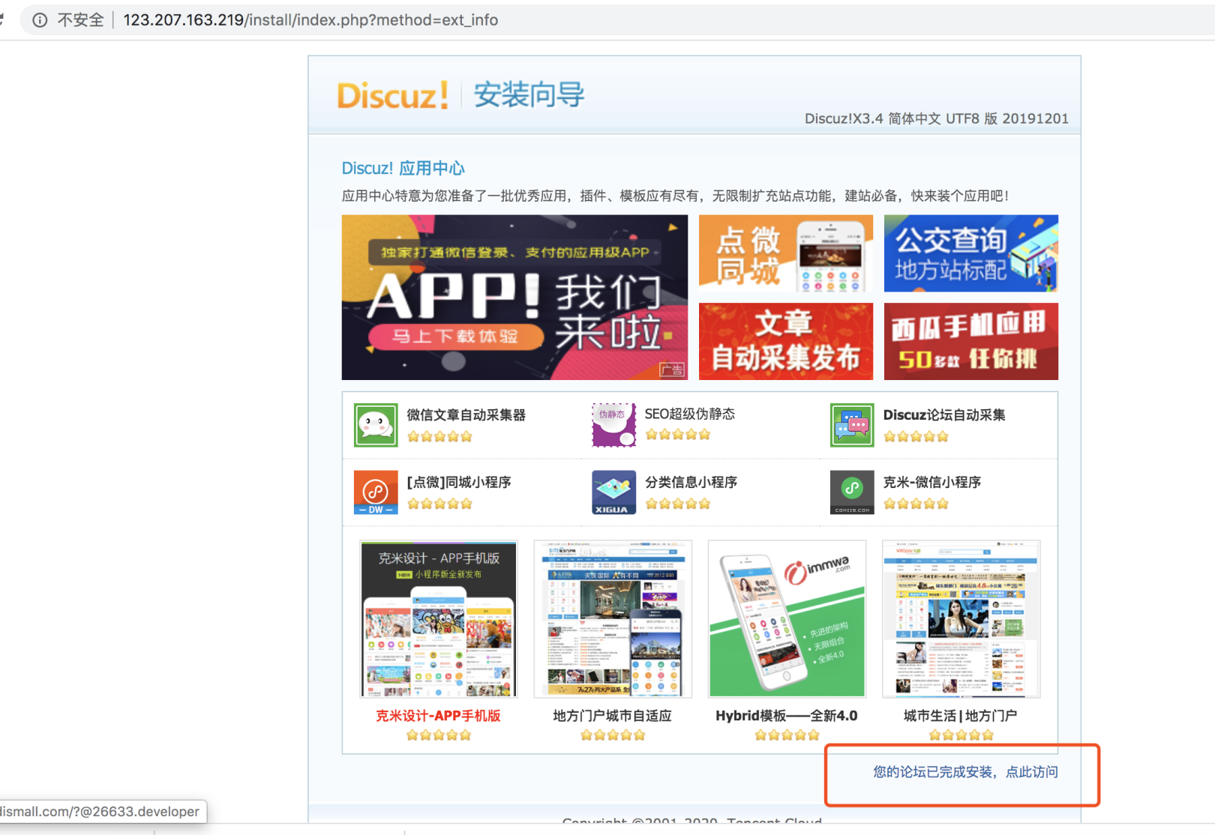Click the 马上下载体验 button in banner
This screenshot has height=835, width=1215.
click(455, 337)
